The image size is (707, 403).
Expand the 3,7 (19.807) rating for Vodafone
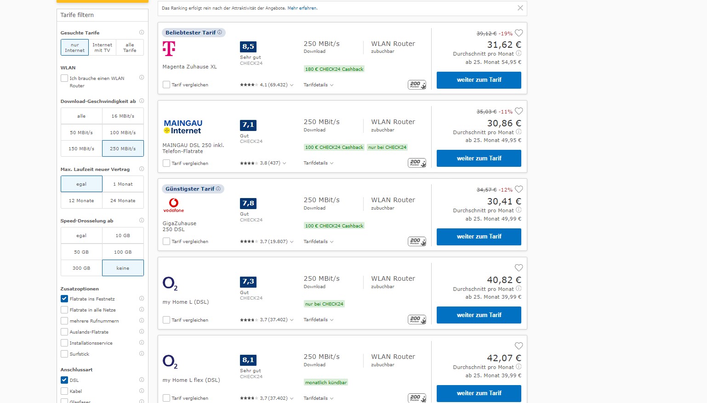tap(275, 242)
